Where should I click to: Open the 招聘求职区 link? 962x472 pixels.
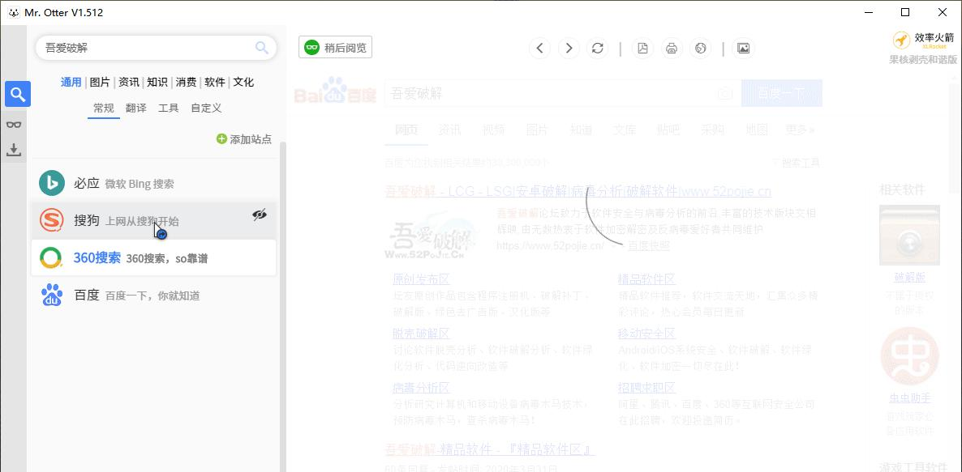click(x=646, y=388)
